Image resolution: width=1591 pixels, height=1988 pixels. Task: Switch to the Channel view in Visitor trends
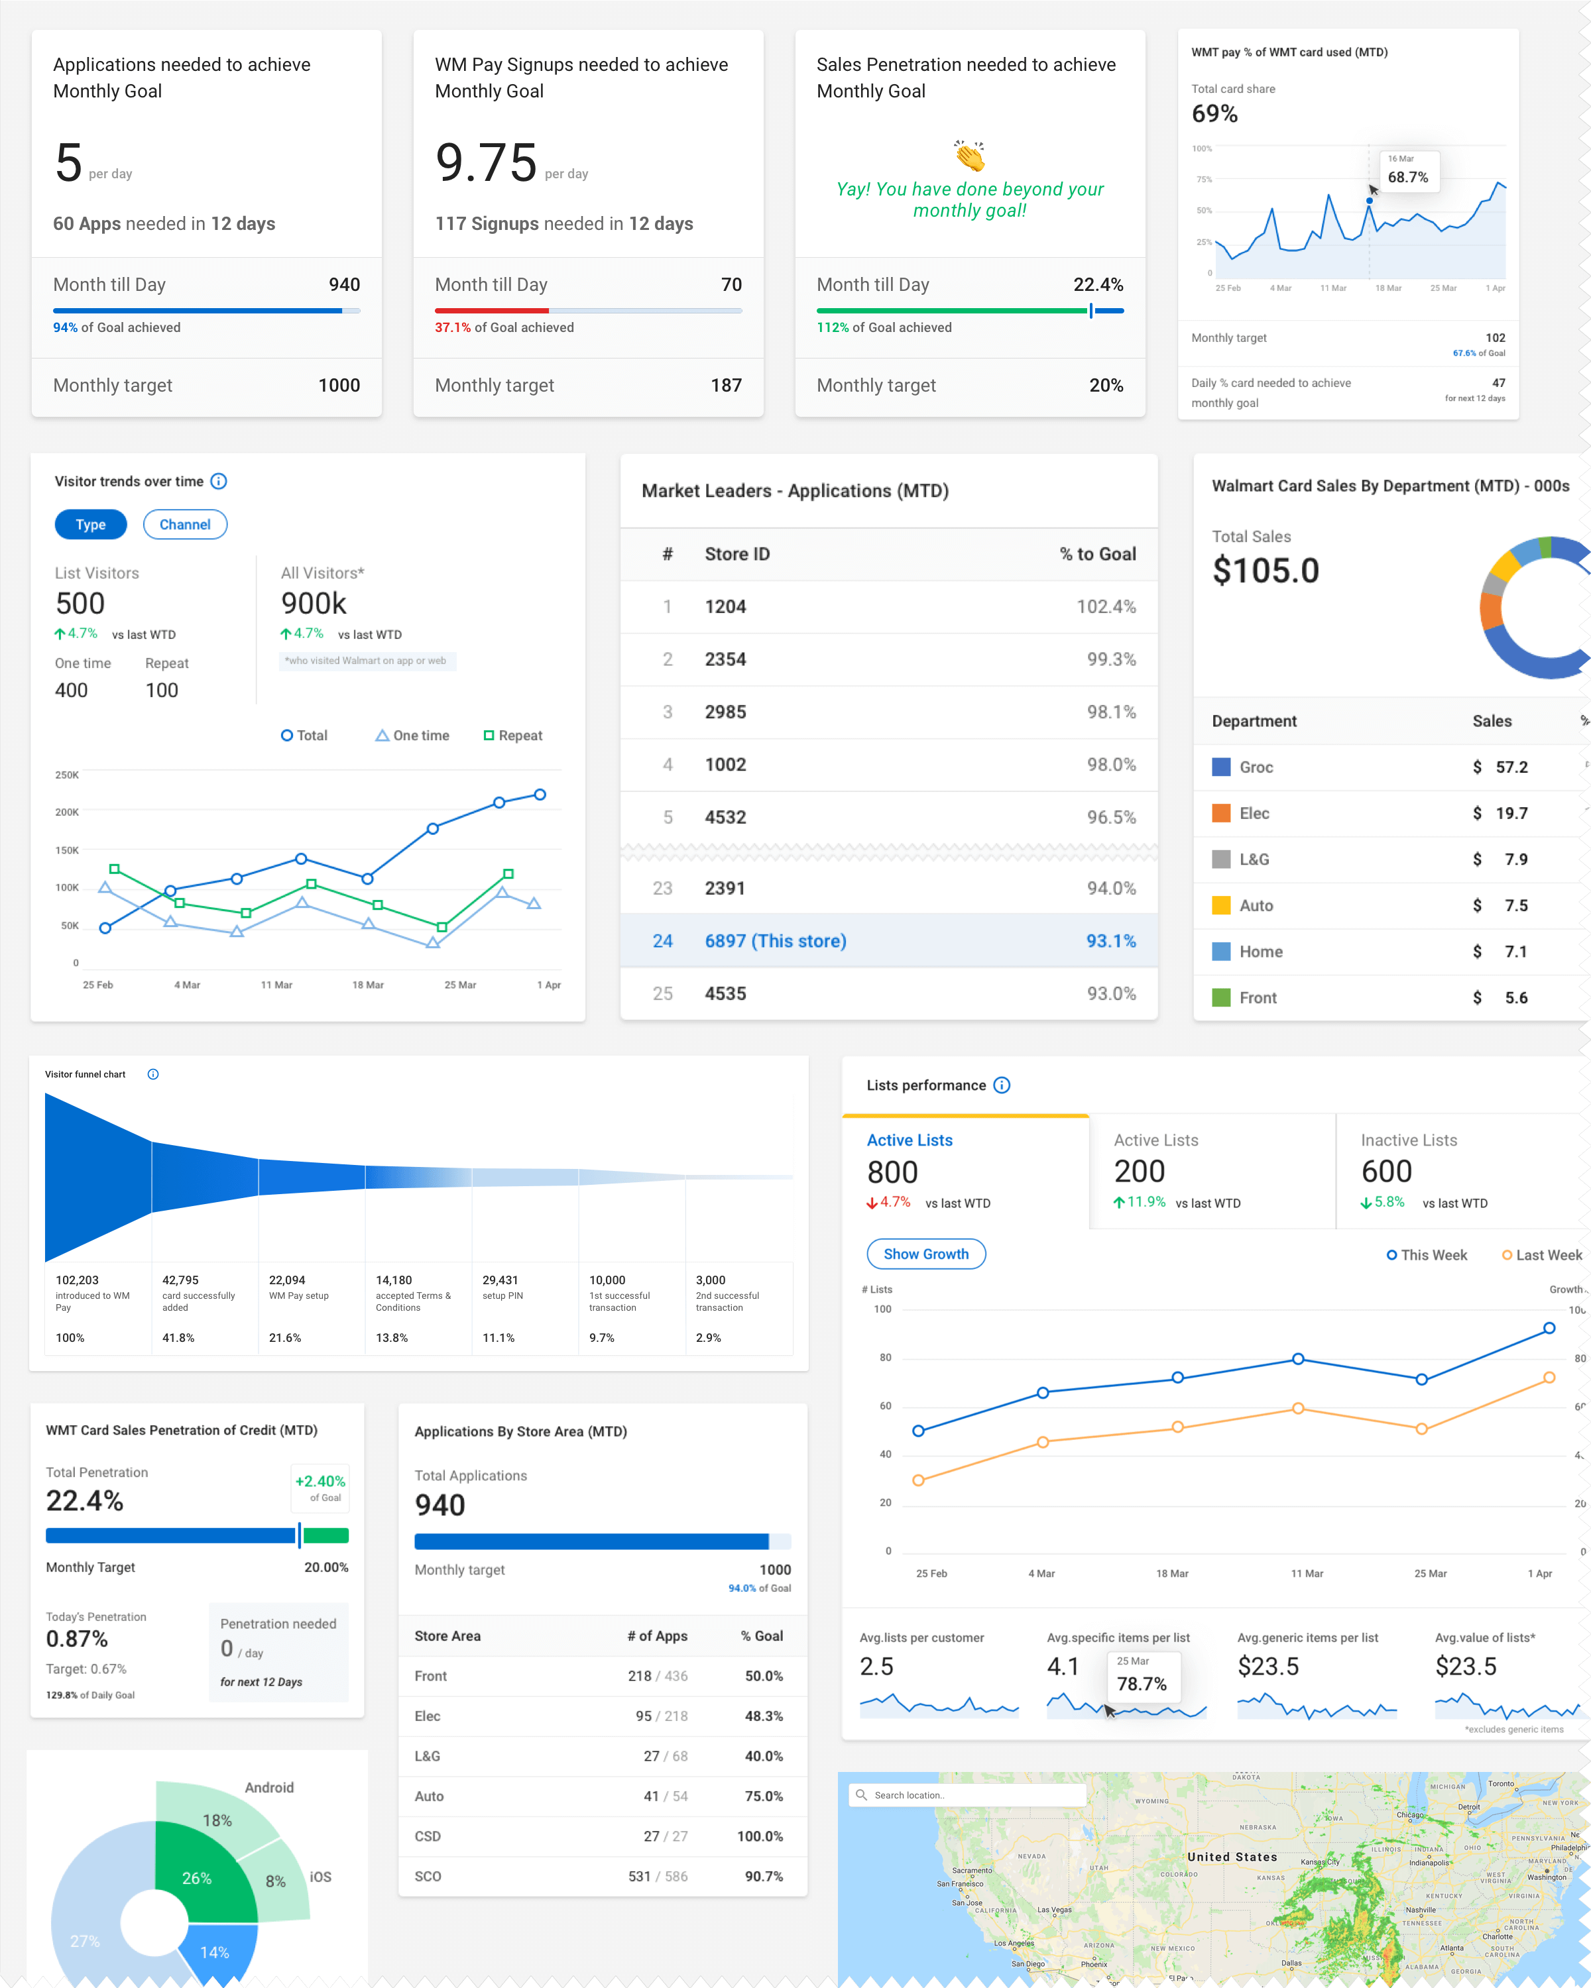pos(186,524)
